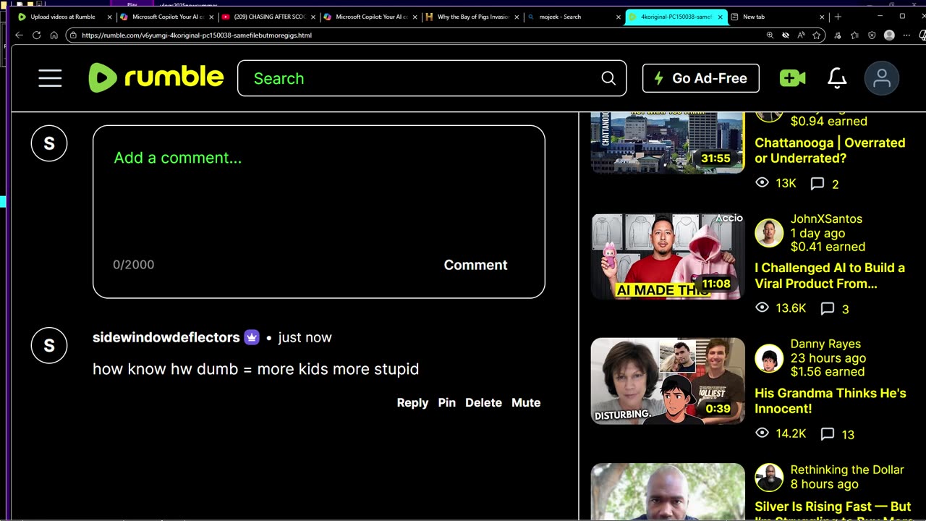
Task: Open a new tab with plus button
Action: 838,17
